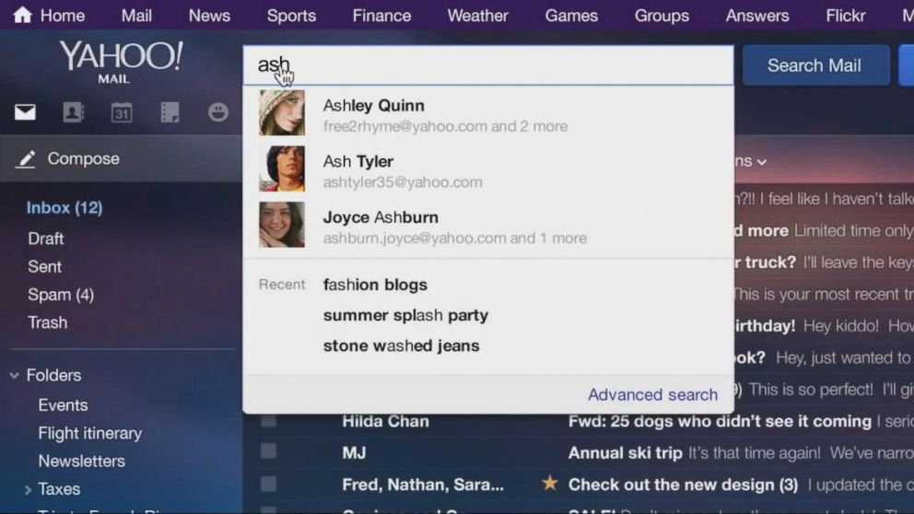The width and height of the screenshot is (914, 514).
Task: Select Joyce Ashburn's profile photo
Action: (x=282, y=225)
